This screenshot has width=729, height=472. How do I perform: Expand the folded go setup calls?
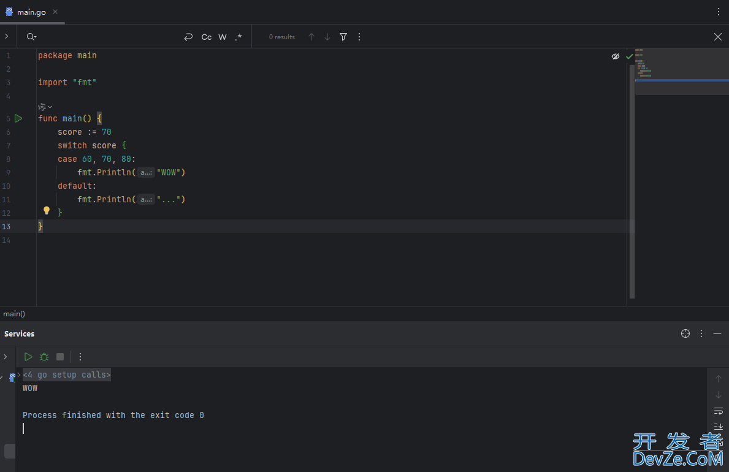(66, 375)
